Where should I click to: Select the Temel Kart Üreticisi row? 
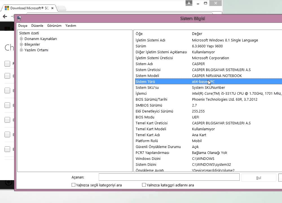[x=208, y=123]
